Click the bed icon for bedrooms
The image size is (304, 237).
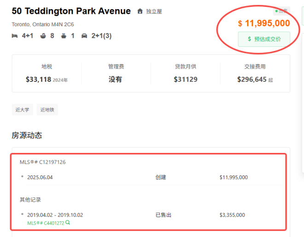[x=15, y=36]
